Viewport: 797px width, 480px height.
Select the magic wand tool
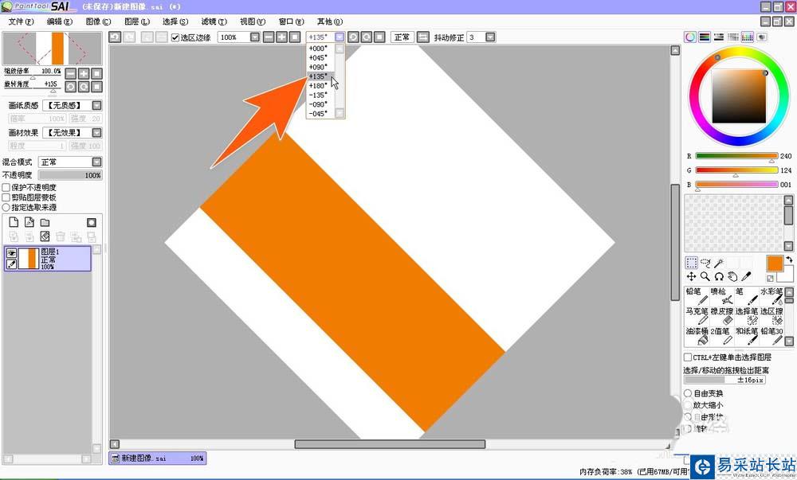coord(719,263)
